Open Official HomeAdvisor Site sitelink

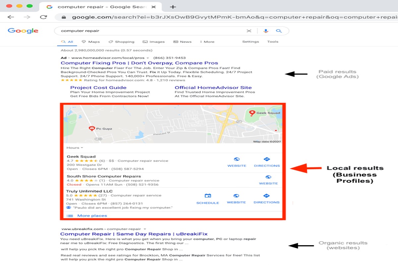213,88
